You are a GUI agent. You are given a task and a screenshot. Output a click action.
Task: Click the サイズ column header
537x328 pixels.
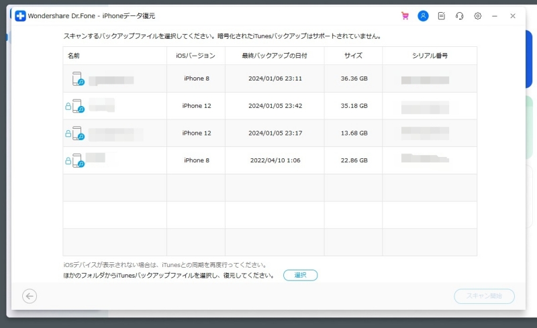[354, 56]
